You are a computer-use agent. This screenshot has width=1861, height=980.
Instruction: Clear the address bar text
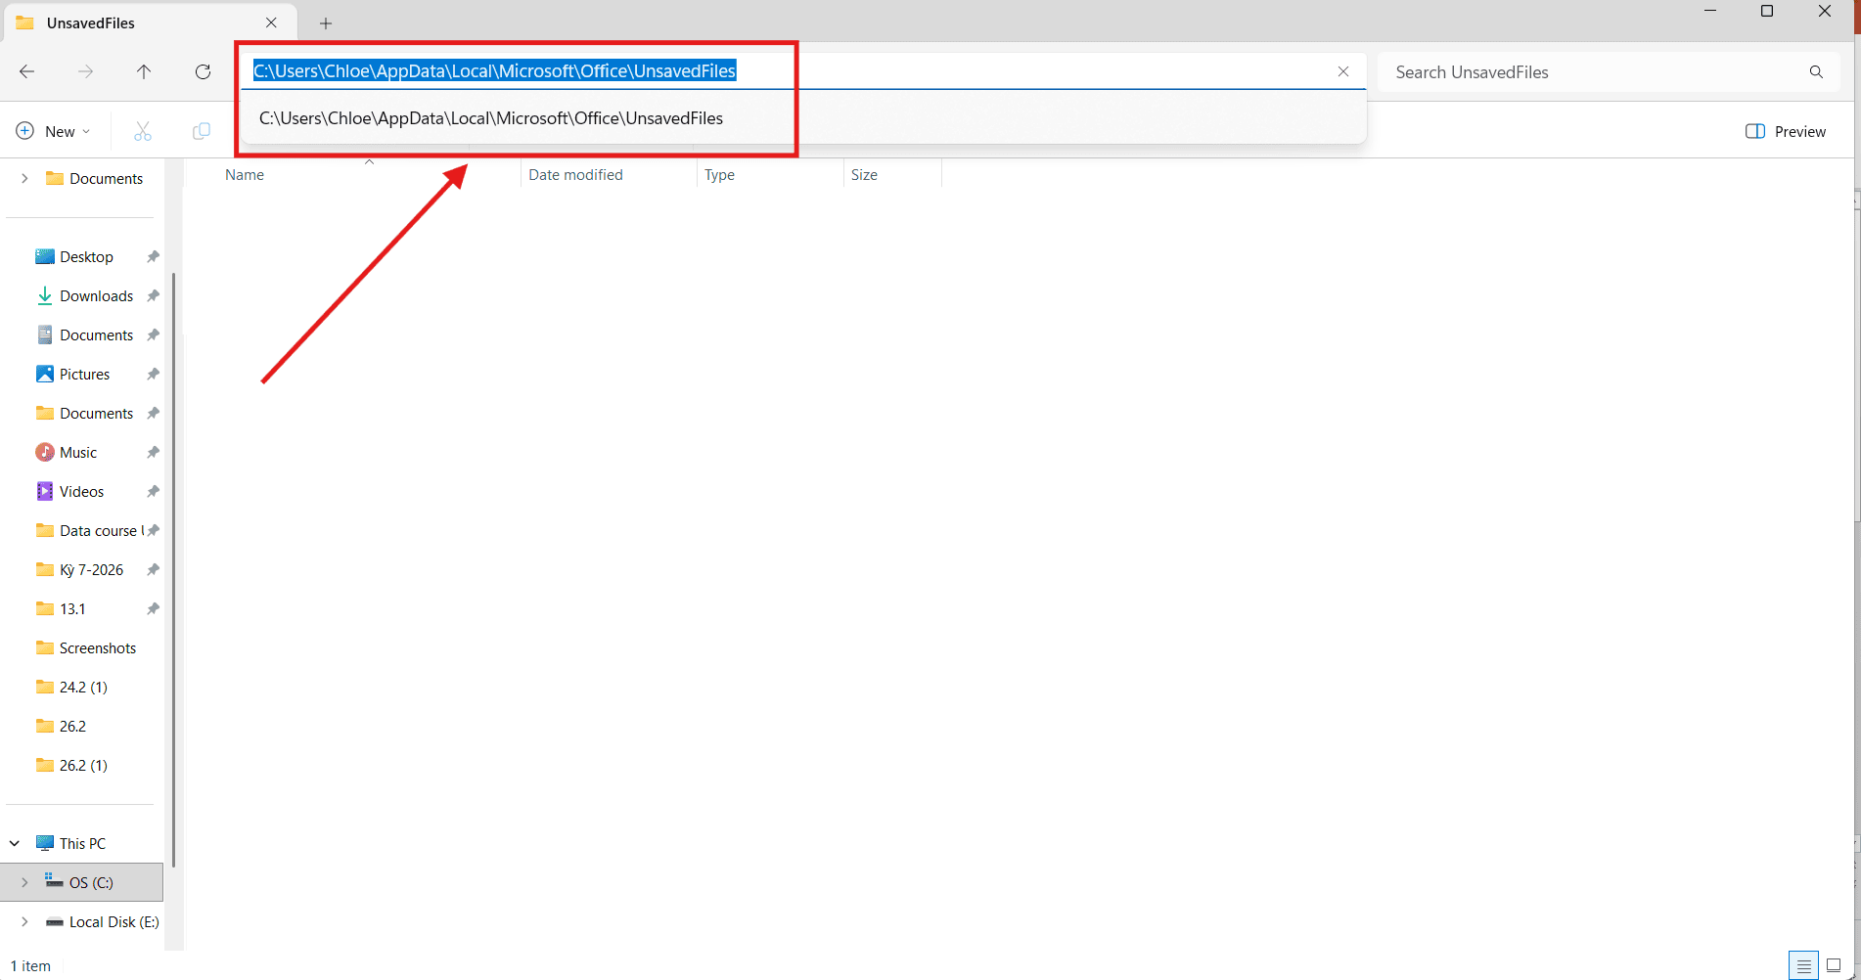pos(1342,71)
